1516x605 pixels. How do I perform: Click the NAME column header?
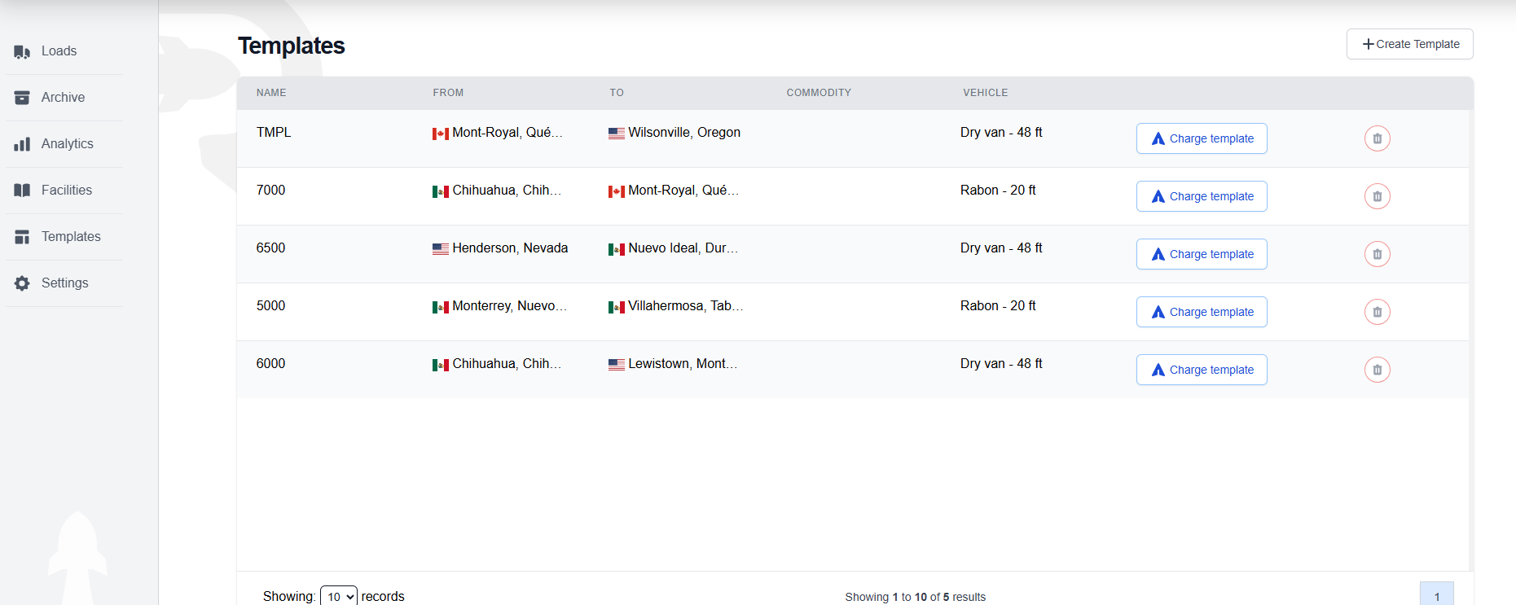pos(271,93)
